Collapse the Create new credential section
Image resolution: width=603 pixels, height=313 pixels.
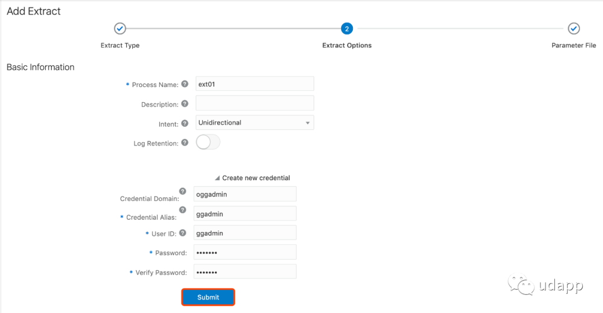217,178
